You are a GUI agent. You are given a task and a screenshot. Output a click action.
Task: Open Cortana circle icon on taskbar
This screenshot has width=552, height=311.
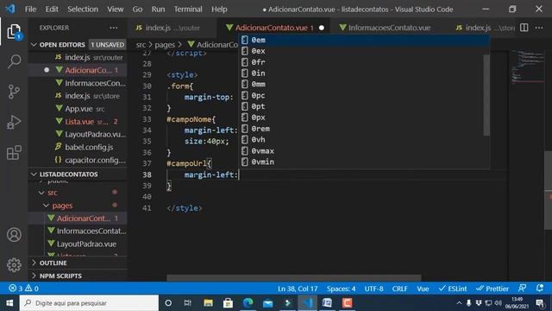pos(168,303)
